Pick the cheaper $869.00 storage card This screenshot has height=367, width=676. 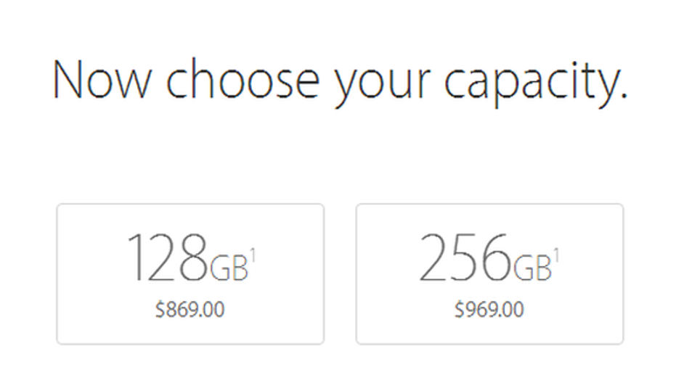pyautogui.click(x=190, y=274)
